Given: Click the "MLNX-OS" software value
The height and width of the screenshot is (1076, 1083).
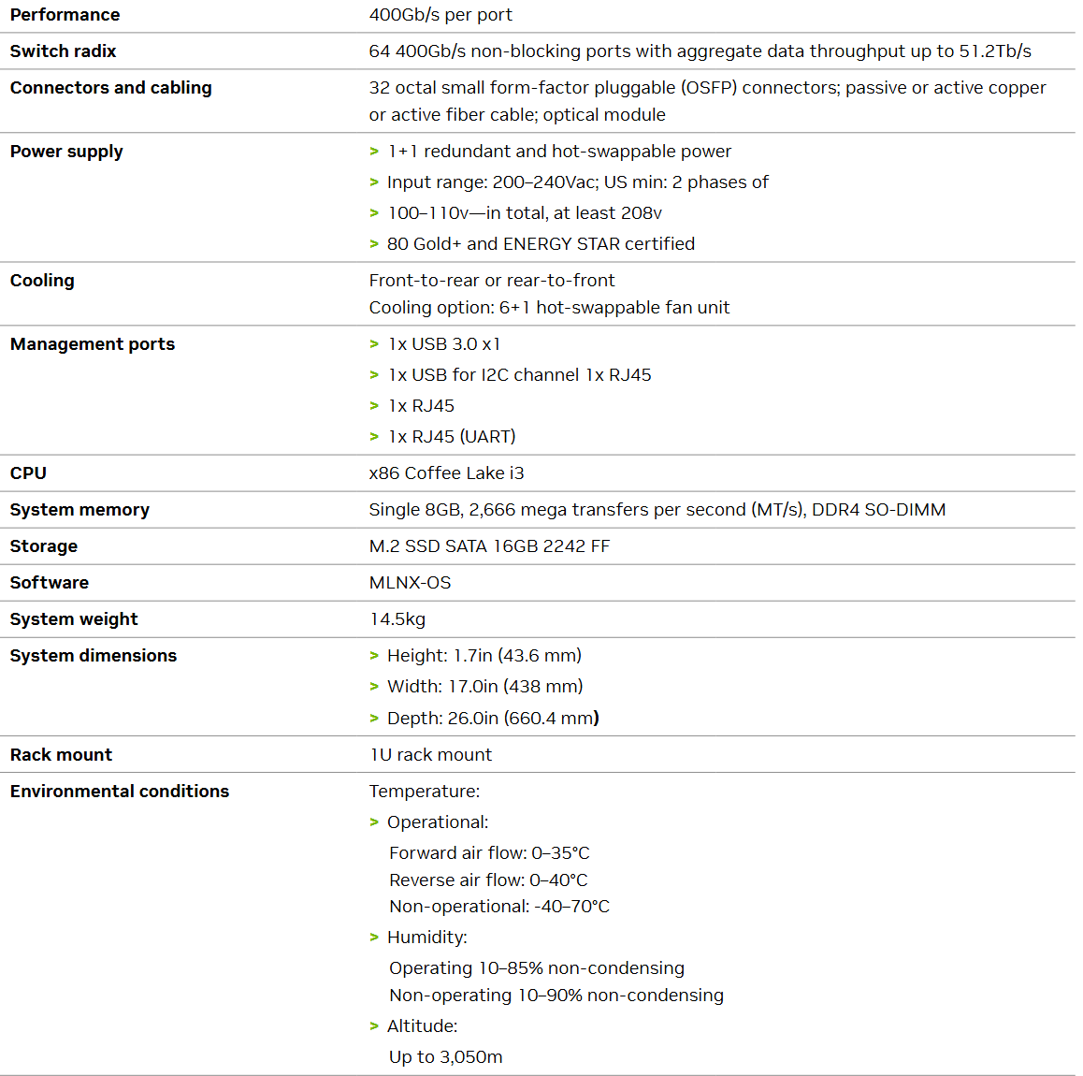Looking at the screenshot, I should pyautogui.click(x=410, y=583).
